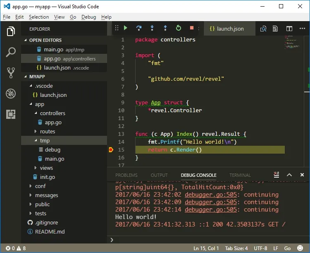Open the Explorer view in activity bar
310x253 pixels.
(x=11, y=31)
